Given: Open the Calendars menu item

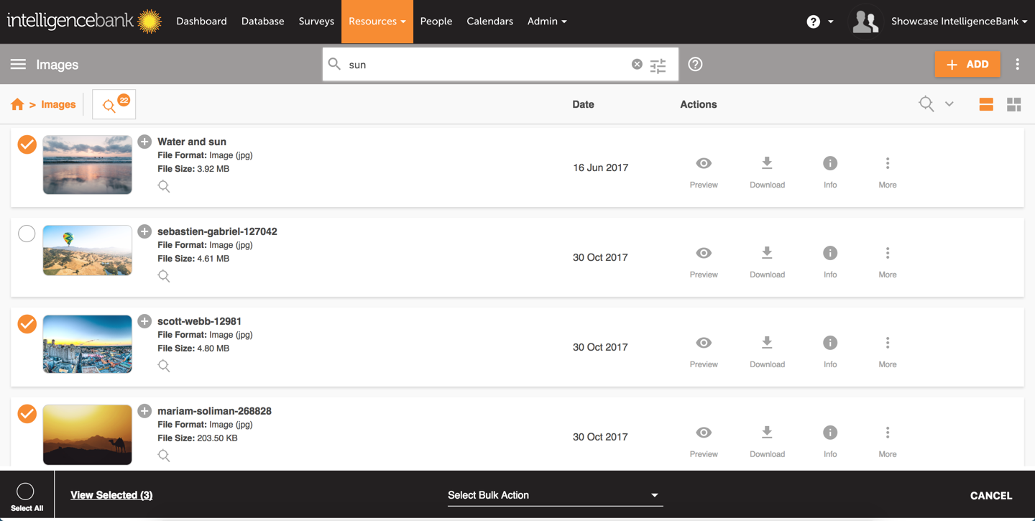Looking at the screenshot, I should (489, 22).
